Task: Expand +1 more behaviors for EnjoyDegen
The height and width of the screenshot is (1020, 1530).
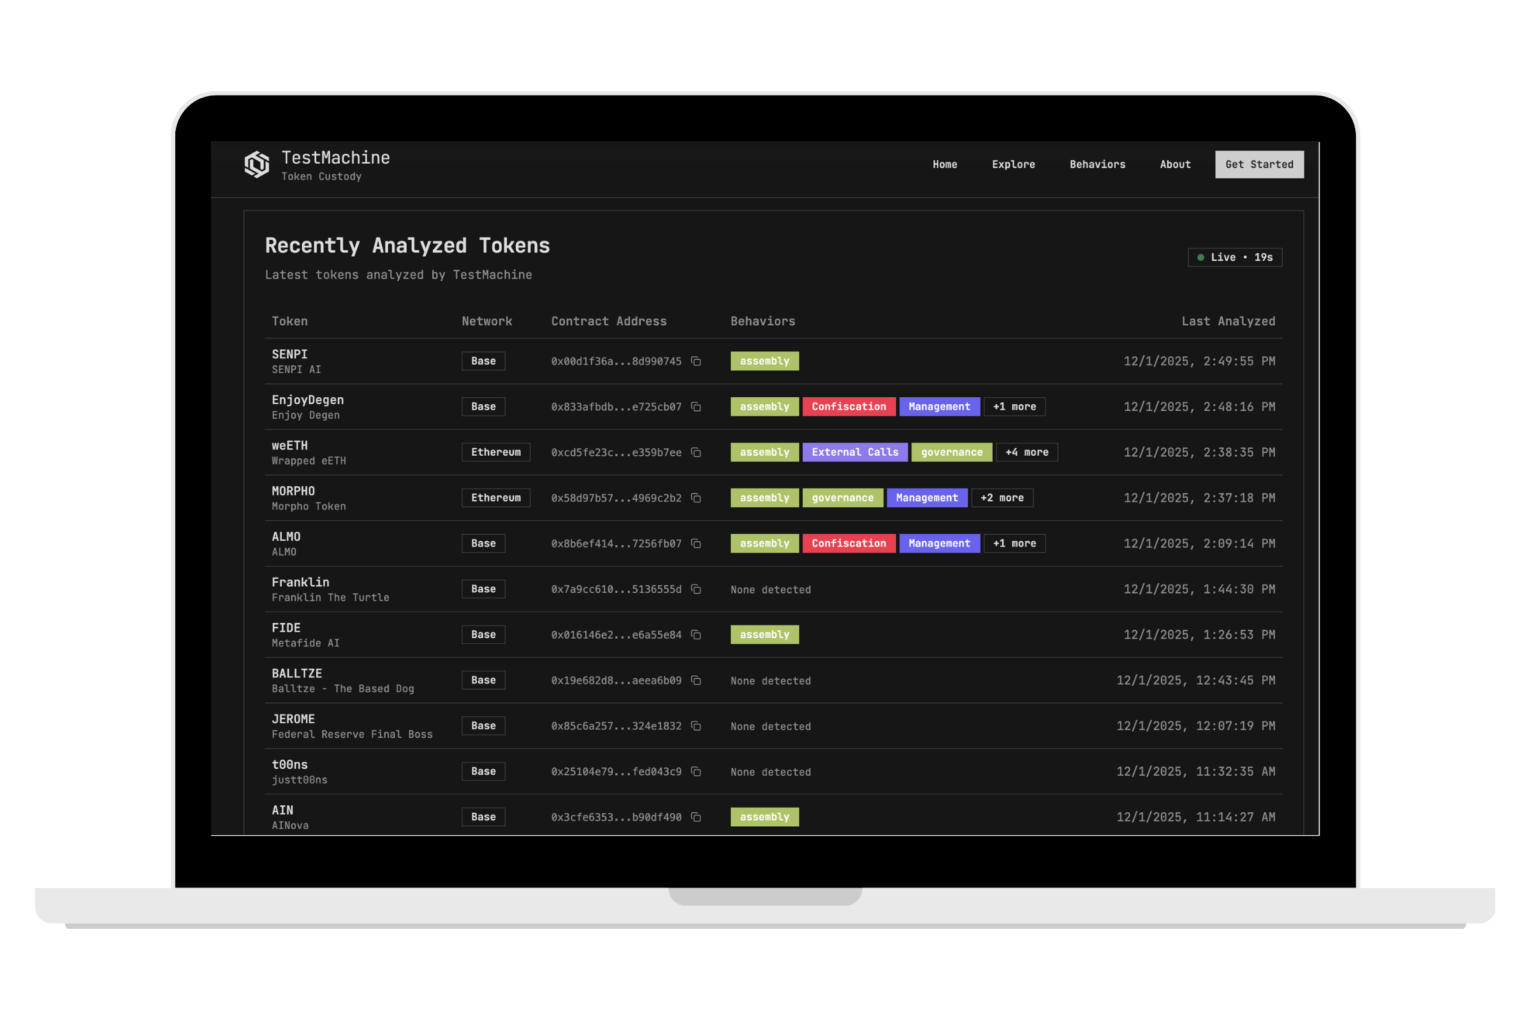Action: (x=1015, y=407)
